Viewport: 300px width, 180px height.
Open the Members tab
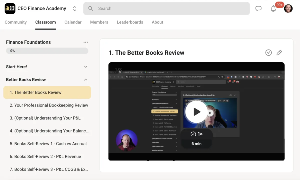point(99,22)
